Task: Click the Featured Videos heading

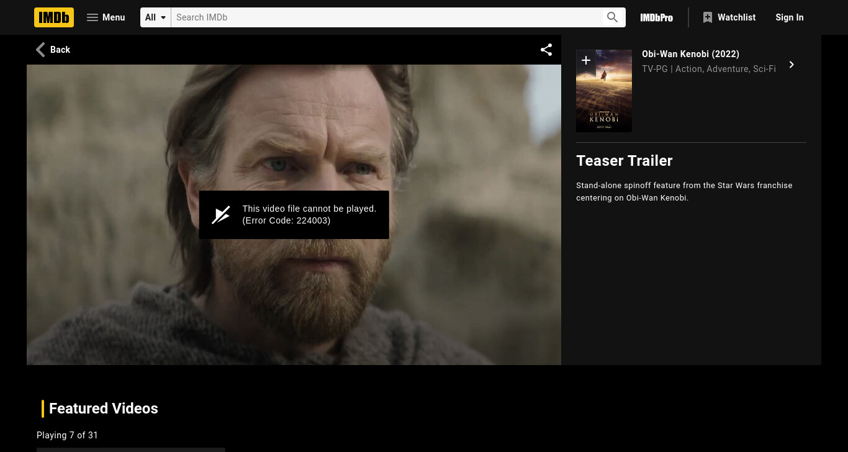Action: [104, 409]
